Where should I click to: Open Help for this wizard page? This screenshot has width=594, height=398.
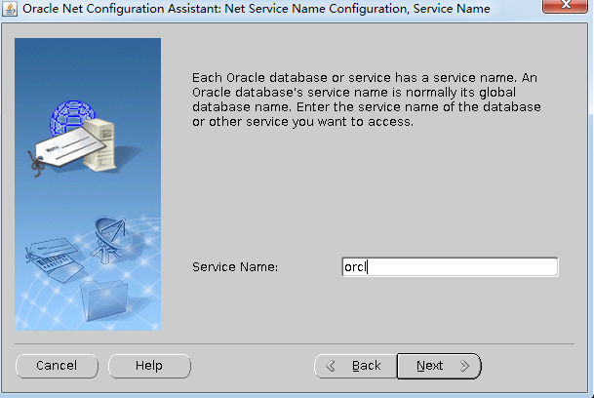click(x=149, y=366)
